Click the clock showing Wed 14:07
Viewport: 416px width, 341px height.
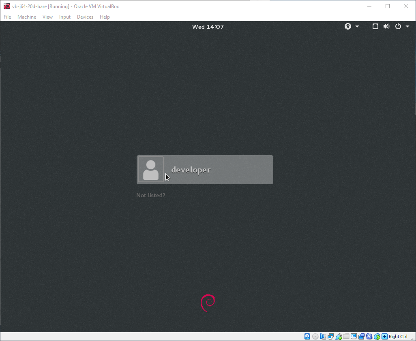pos(208,26)
